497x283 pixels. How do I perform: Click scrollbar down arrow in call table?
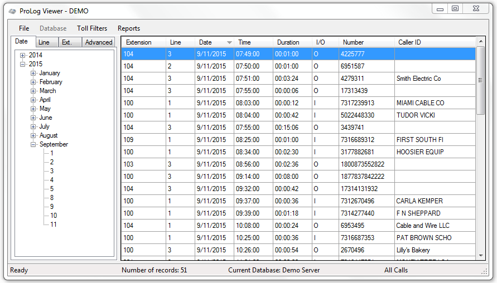click(480, 256)
